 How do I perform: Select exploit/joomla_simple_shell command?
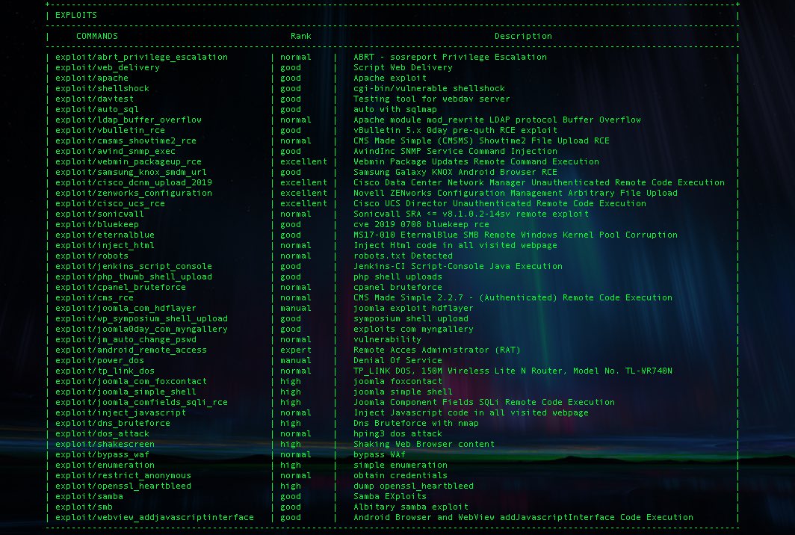[126, 392]
